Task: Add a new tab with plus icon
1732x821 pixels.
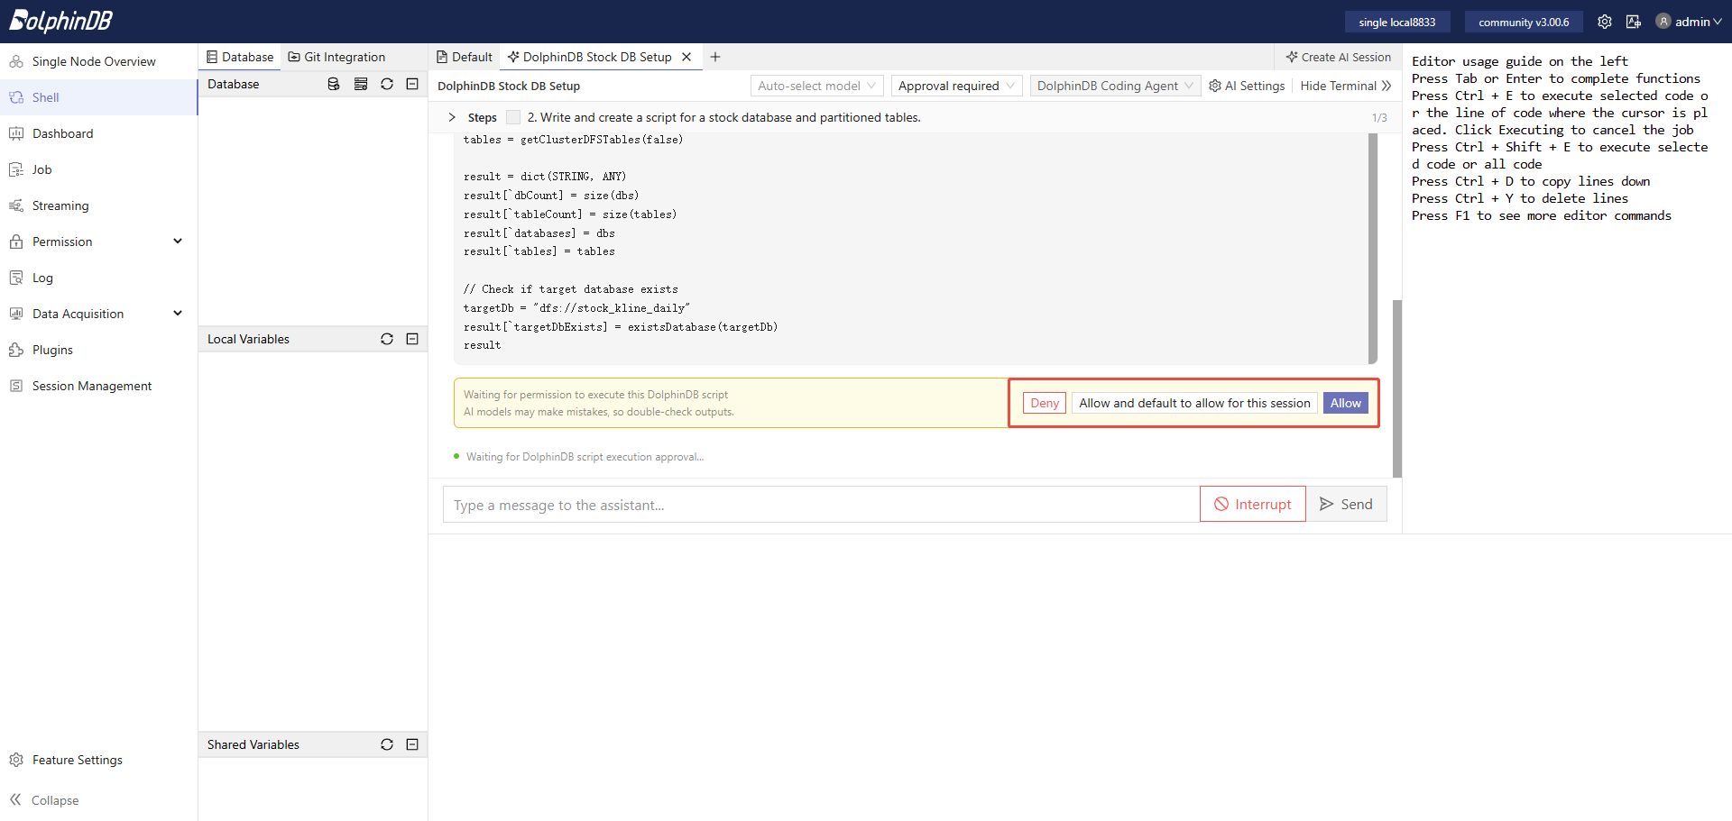Action: point(715,57)
